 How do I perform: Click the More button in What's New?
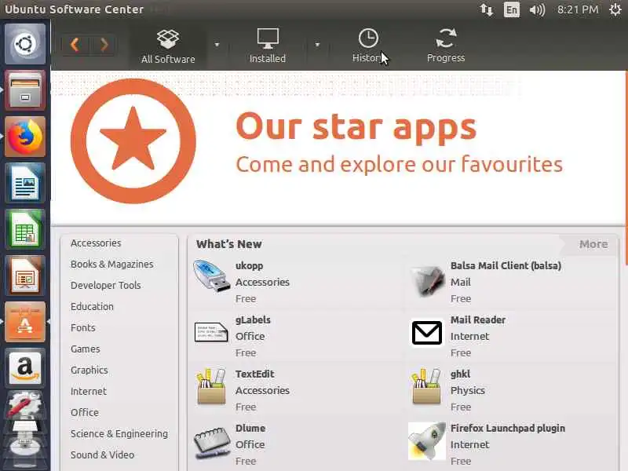click(593, 244)
